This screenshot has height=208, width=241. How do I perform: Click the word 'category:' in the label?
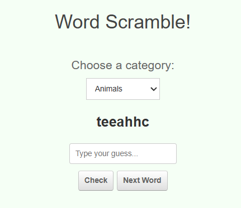(150, 66)
